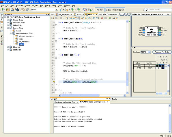Click the Redo arrow icon

pyautogui.click(x=27, y=10)
